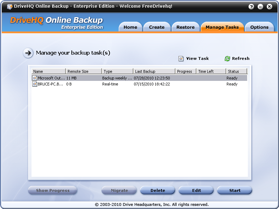
Task: Open the Home tab
Action: click(130, 27)
